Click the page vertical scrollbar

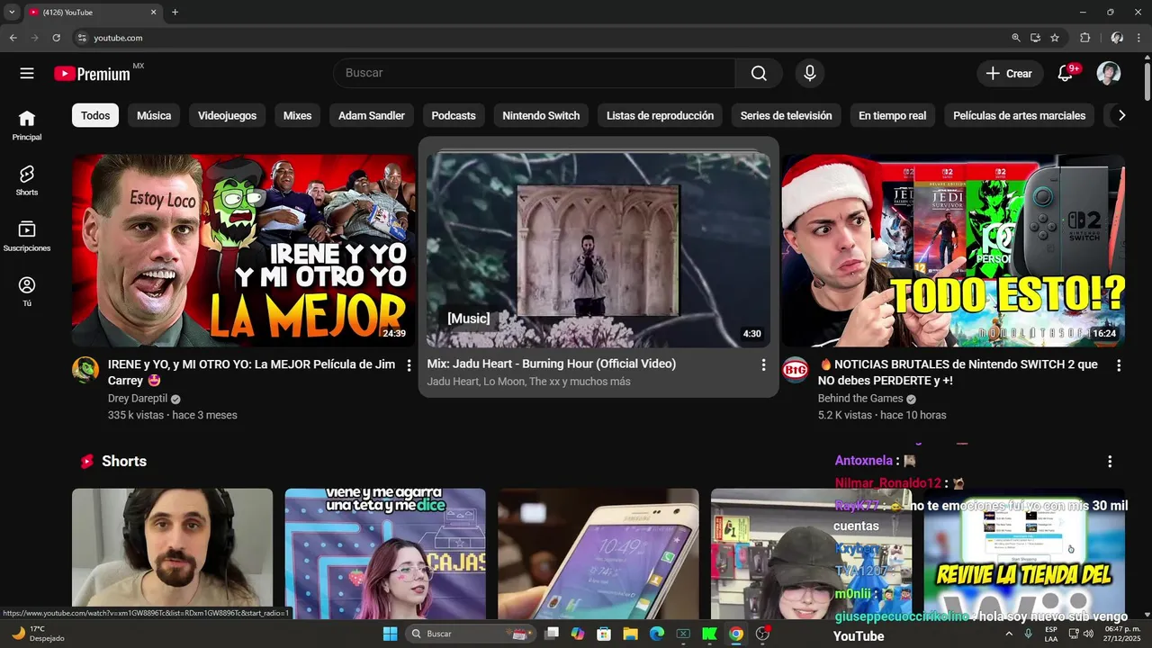[x=1147, y=81]
